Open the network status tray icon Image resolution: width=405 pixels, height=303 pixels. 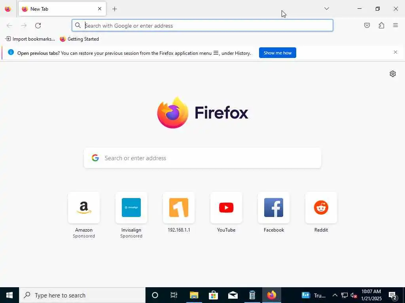pos(344,295)
